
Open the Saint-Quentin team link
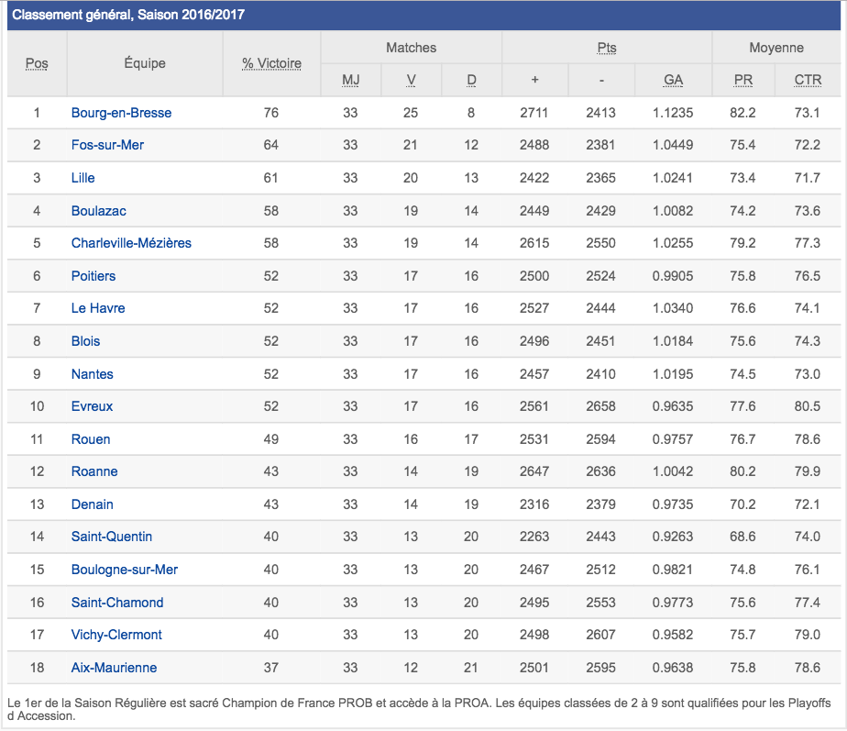coord(111,537)
